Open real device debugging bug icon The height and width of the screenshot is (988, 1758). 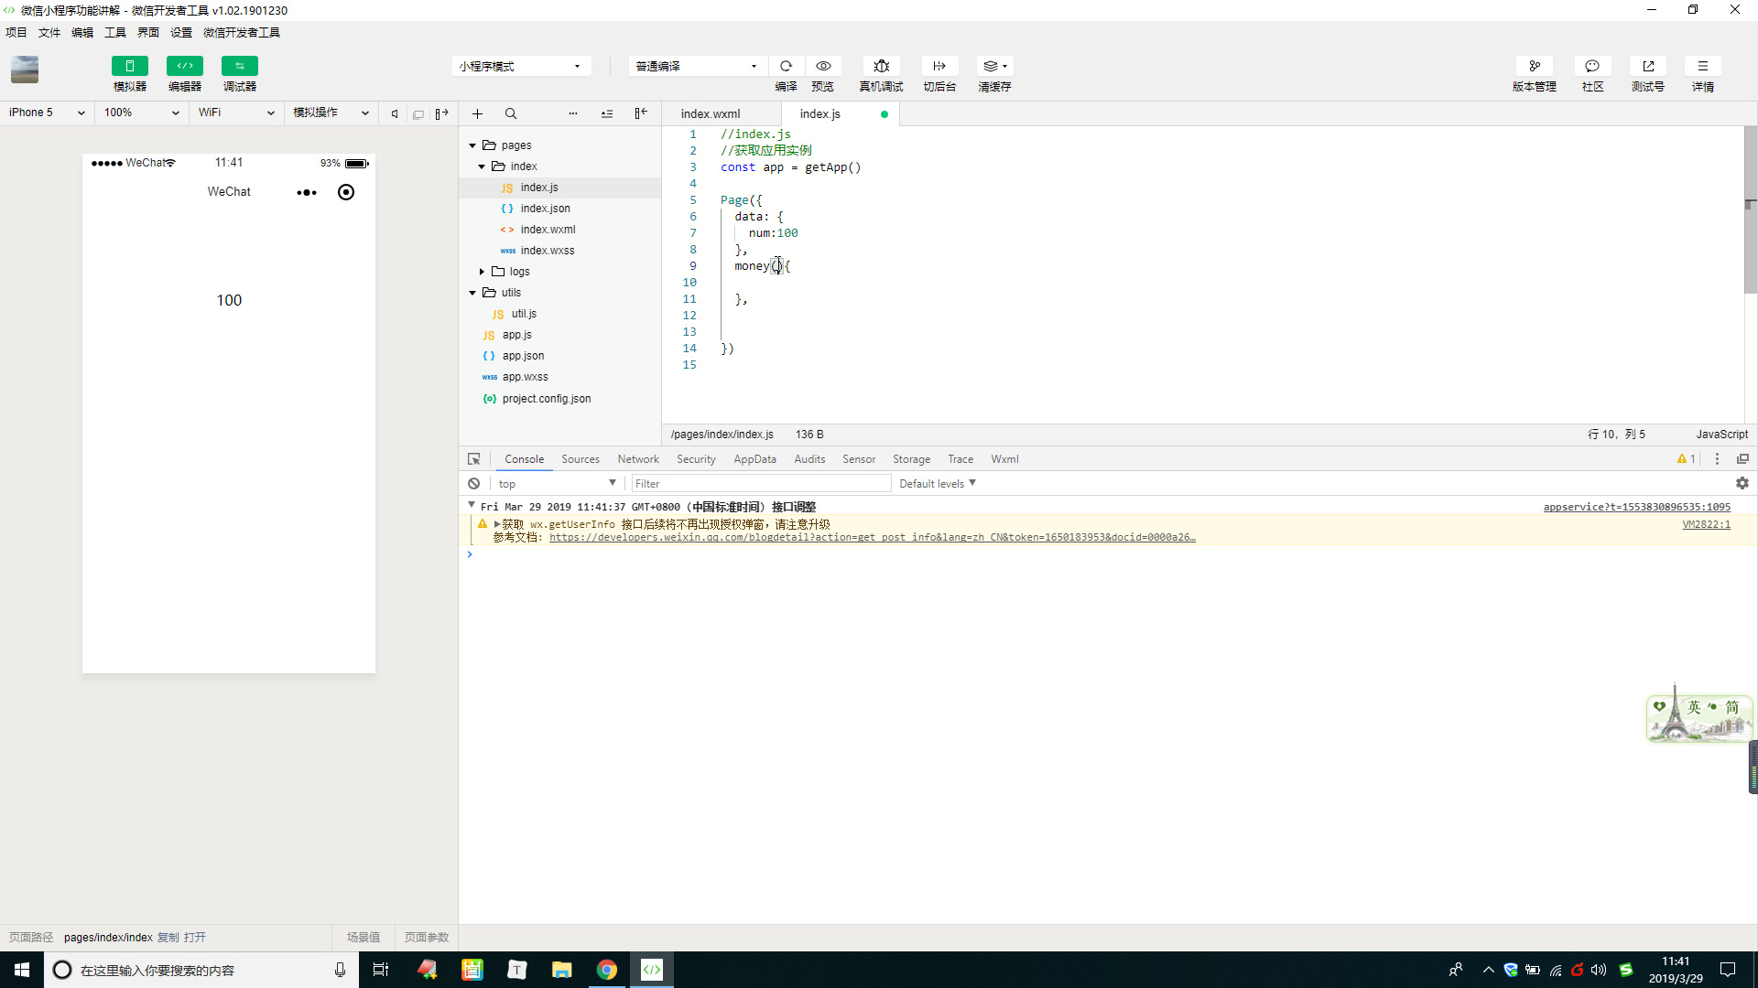(x=881, y=66)
